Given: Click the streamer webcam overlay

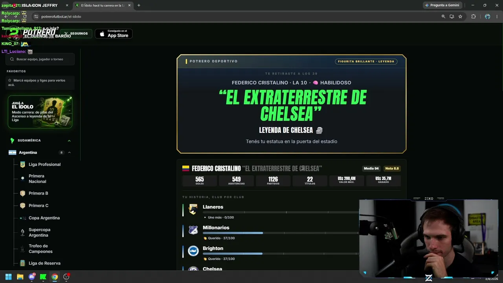Looking at the screenshot, I should pos(428,238).
